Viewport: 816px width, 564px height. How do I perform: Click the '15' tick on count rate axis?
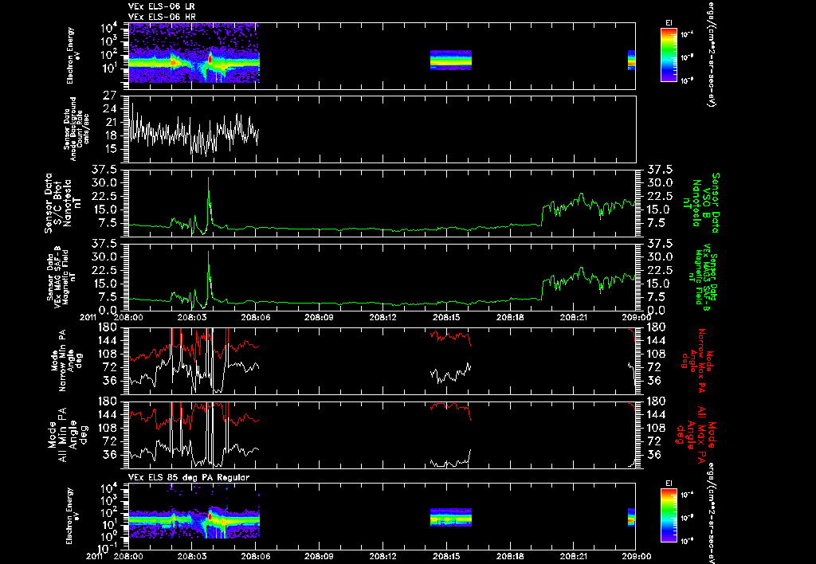tap(110, 149)
